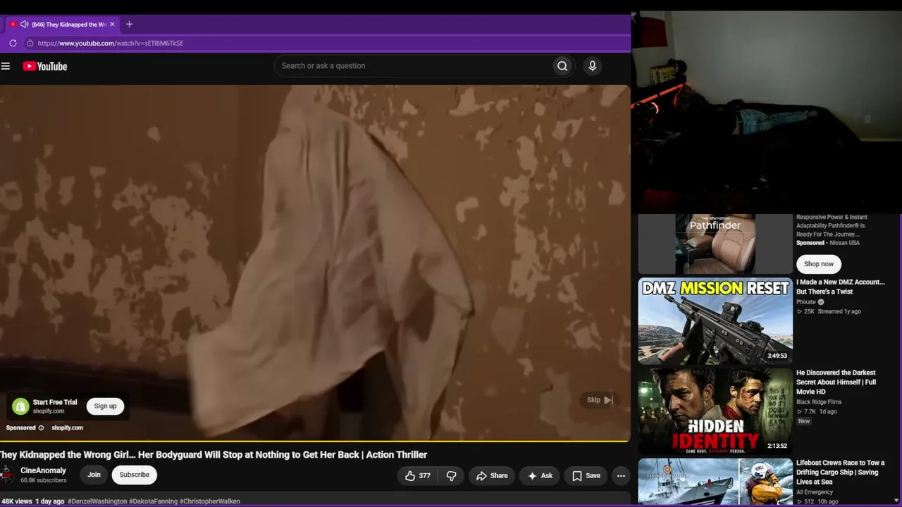The height and width of the screenshot is (507, 902).
Task: Go to YouTube home via the logo
Action: 45,66
